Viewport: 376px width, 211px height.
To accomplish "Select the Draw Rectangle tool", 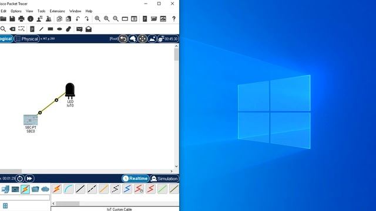I will pyautogui.click(x=51, y=29).
